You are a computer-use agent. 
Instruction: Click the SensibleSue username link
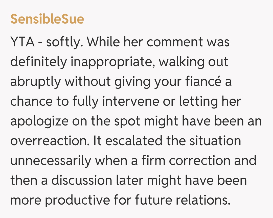click(47, 19)
